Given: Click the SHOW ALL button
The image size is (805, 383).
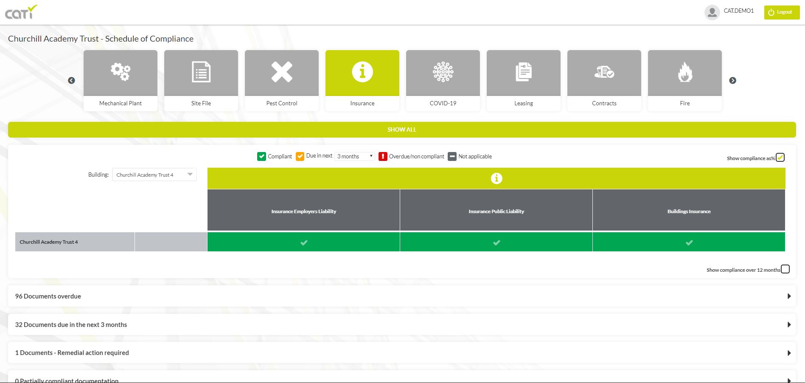Looking at the screenshot, I should (x=402, y=130).
